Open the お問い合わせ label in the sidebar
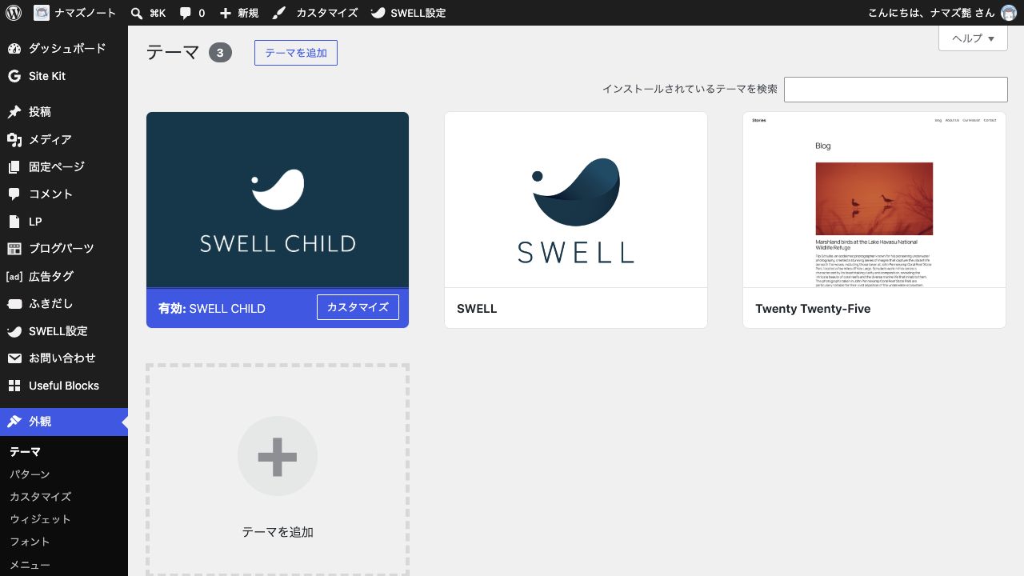This screenshot has height=576, width=1024. tap(62, 358)
